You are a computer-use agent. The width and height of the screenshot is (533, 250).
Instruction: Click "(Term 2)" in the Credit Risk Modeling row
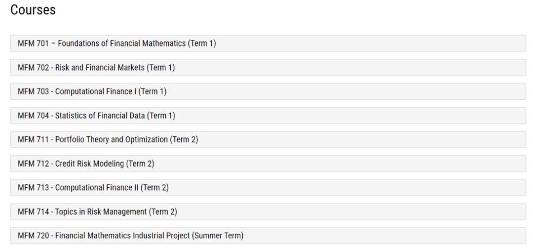pyautogui.click(x=140, y=164)
